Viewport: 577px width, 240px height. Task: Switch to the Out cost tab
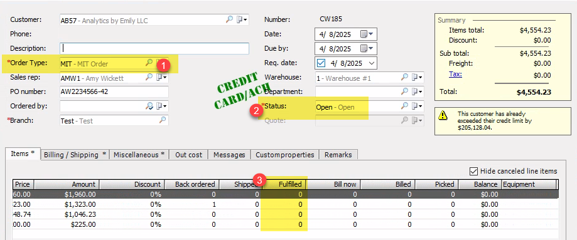[189, 155]
